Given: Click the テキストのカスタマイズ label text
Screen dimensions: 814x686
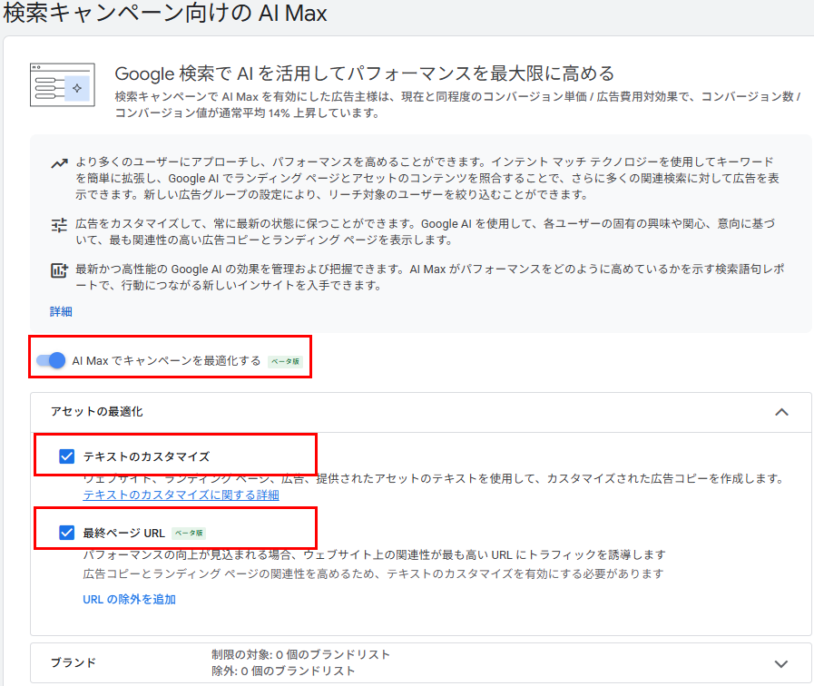Looking at the screenshot, I should pyautogui.click(x=146, y=456).
